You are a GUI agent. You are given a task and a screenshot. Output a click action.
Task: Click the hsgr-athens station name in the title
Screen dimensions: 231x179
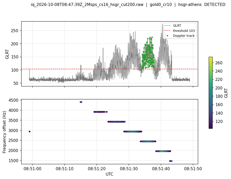(190, 5)
